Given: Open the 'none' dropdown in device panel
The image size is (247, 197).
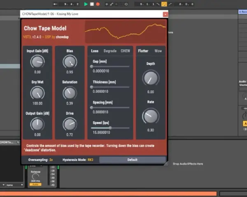Looking at the screenshot, I should coord(14,185).
